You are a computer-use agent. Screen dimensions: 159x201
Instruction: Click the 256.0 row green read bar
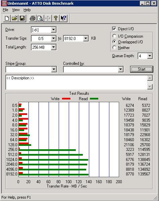click(47, 150)
